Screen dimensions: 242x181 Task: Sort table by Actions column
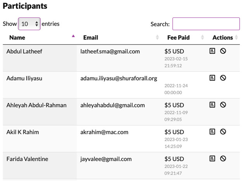point(223,38)
